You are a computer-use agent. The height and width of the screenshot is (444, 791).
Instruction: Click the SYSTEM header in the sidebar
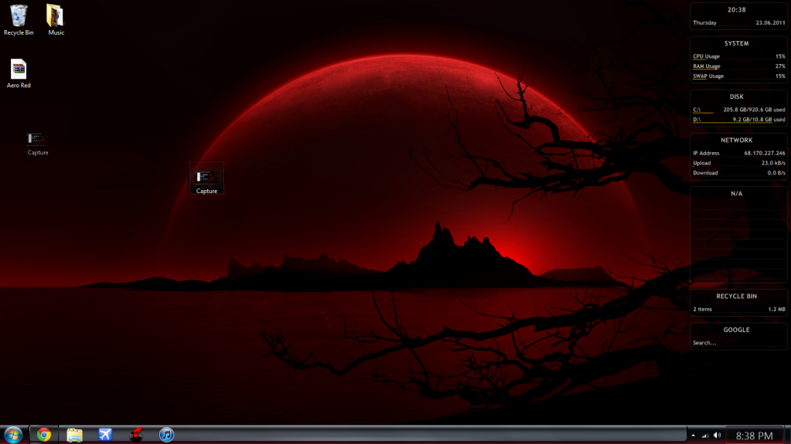tap(737, 43)
